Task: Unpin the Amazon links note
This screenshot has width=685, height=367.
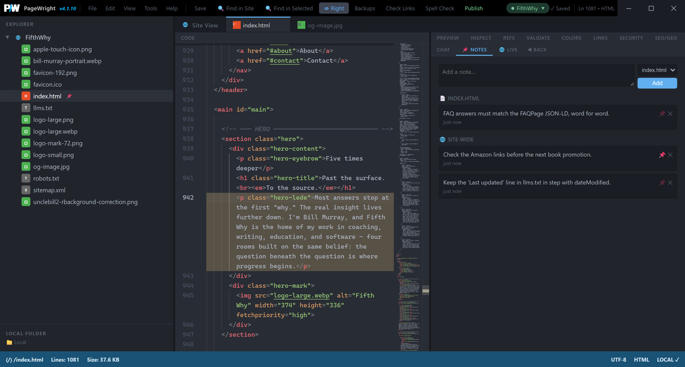Action: (x=662, y=155)
